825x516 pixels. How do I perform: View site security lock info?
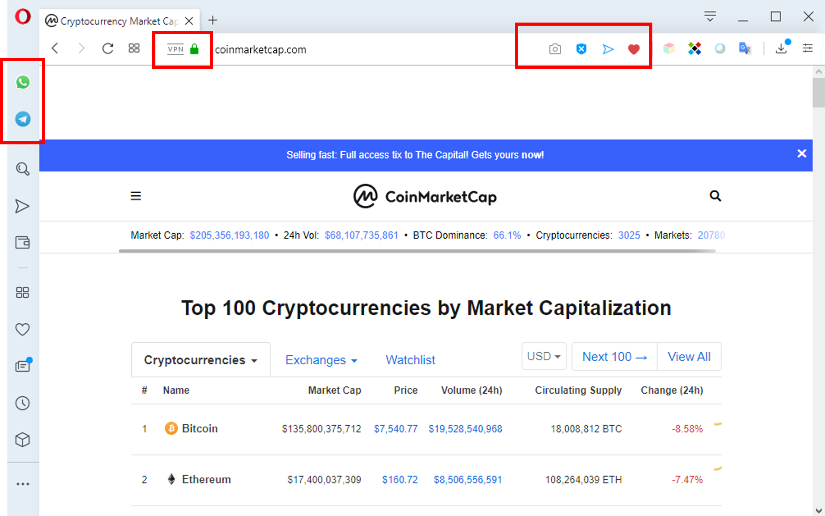(194, 49)
